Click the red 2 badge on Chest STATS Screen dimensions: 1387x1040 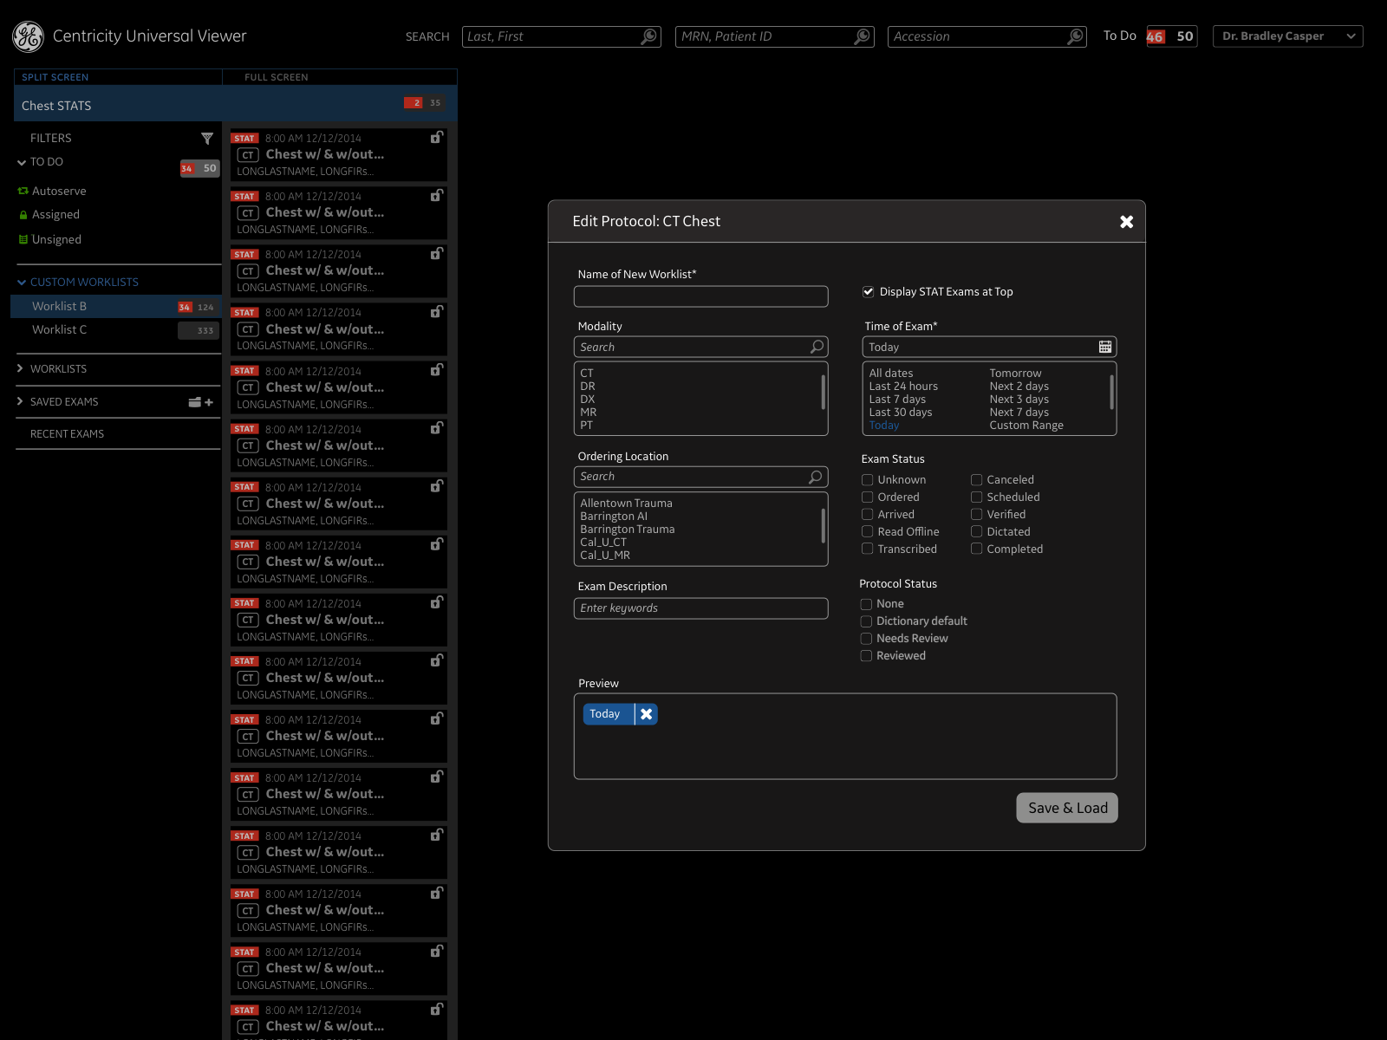415,103
